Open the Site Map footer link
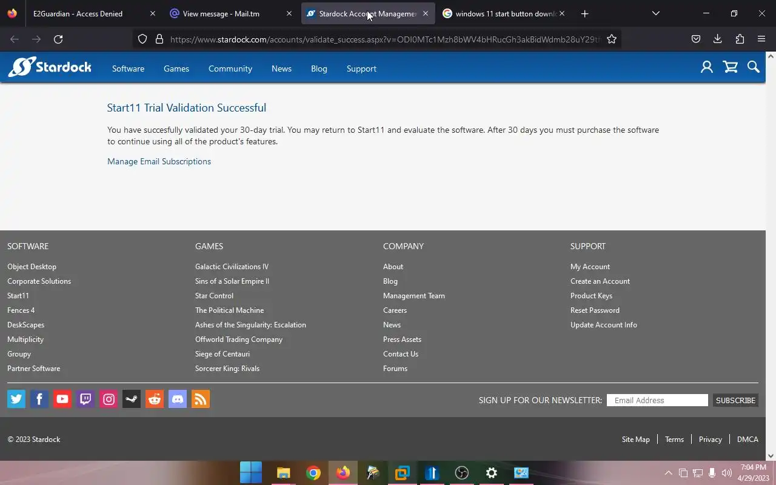This screenshot has width=776, height=485. [x=635, y=440]
